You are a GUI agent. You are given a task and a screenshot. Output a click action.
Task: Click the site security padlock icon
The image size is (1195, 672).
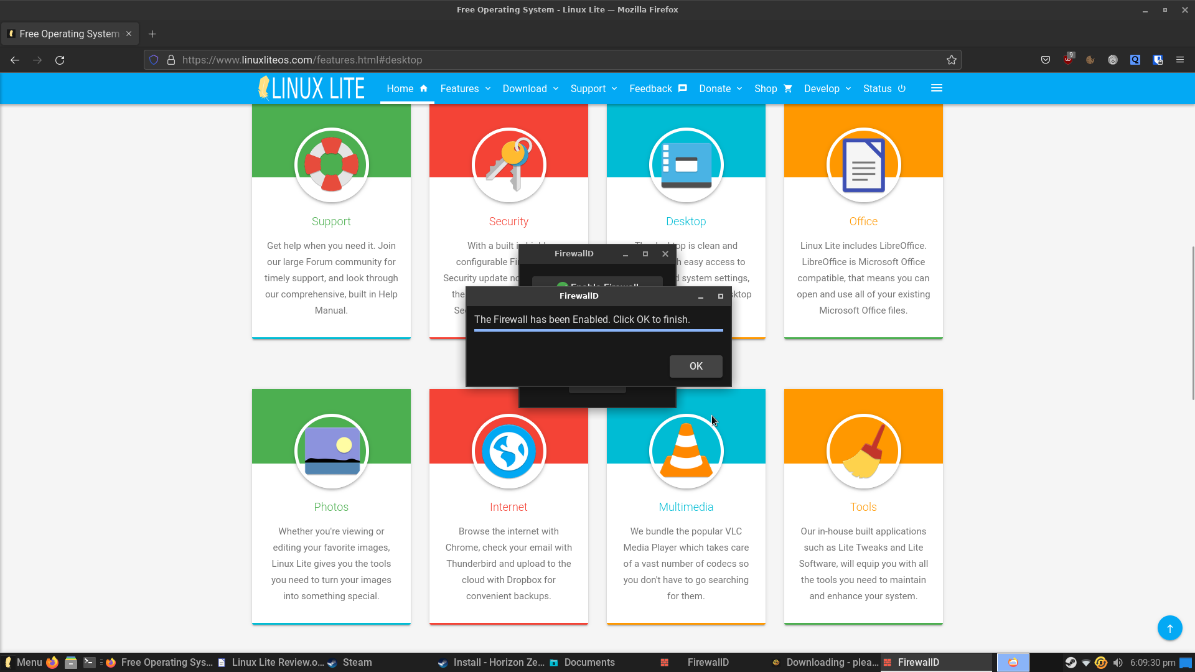pos(171,60)
